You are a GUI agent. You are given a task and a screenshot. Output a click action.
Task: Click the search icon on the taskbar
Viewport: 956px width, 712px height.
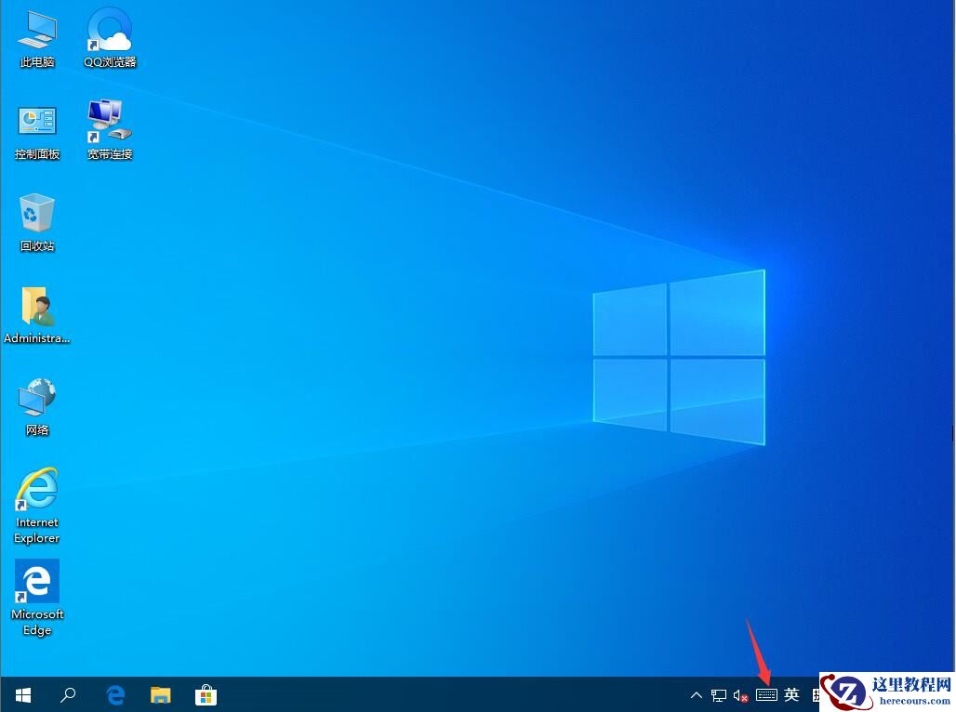[x=68, y=694]
